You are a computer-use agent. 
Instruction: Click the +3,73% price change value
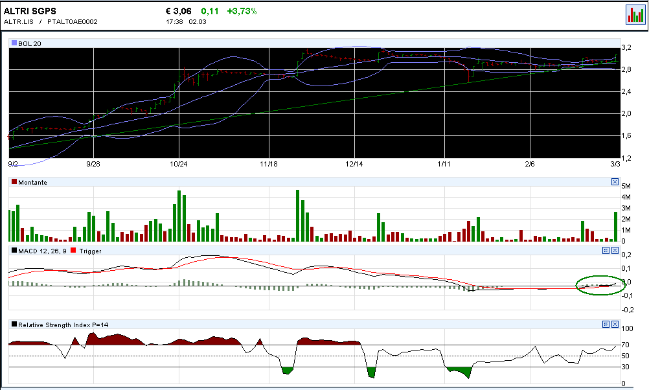click(242, 11)
